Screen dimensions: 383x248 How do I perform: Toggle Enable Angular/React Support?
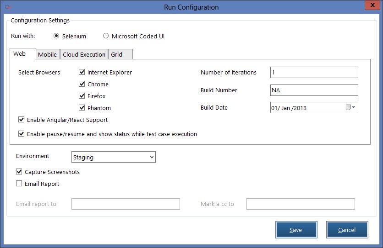coord(22,120)
